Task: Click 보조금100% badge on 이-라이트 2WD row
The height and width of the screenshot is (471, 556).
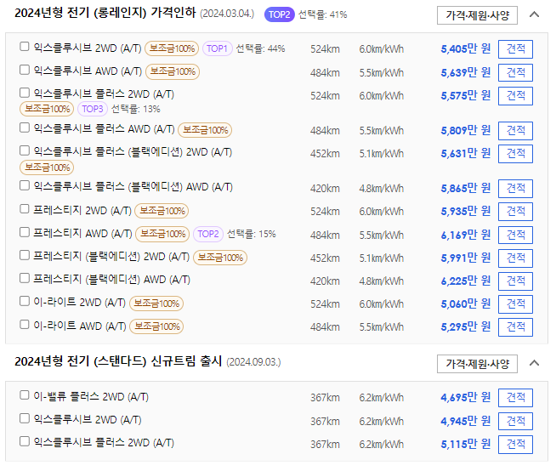Action: click(x=156, y=304)
